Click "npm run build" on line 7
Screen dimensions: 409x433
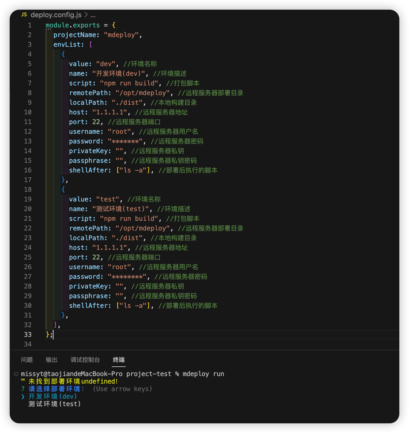(x=129, y=83)
